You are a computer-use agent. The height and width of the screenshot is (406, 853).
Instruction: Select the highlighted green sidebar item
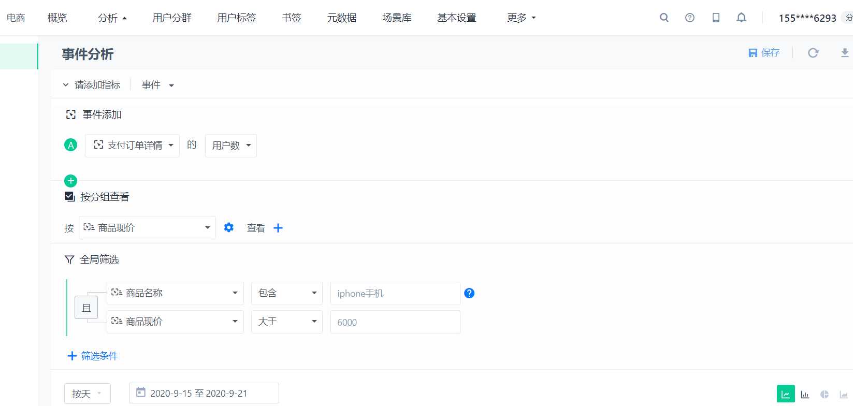click(x=19, y=56)
